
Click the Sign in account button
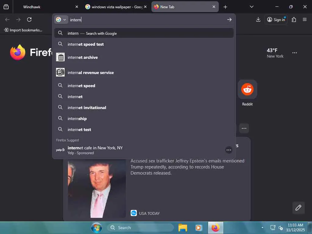276,19
